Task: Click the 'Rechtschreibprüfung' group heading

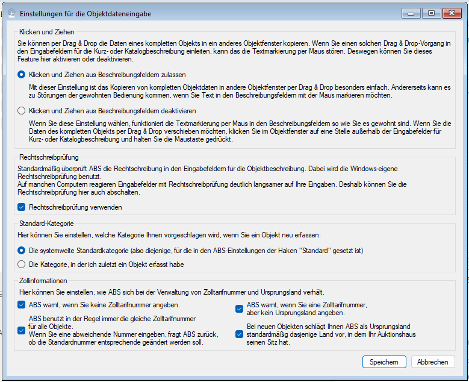Action: pos(49,157)
